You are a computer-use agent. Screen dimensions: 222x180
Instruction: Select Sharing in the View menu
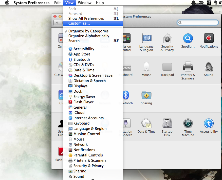[x=93, y=171]
